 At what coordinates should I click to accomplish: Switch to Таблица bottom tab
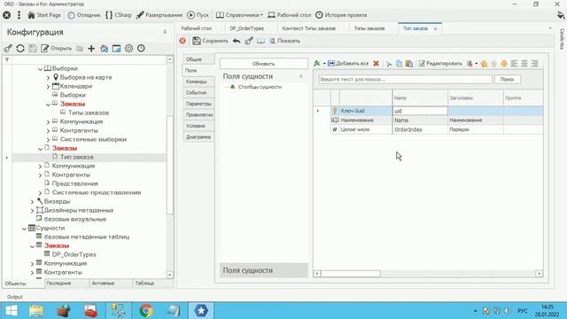tap(144, 284)
